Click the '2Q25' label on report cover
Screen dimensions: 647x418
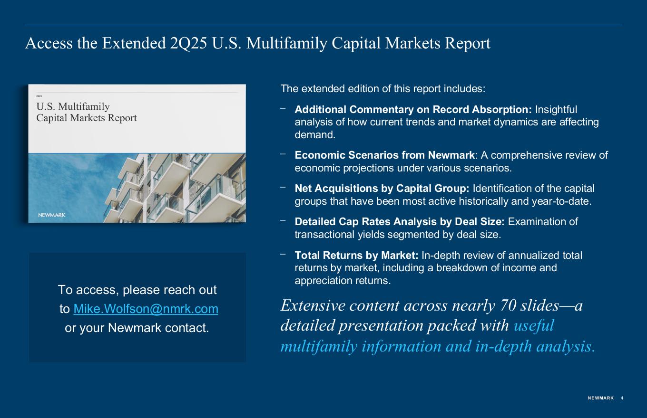39,95
